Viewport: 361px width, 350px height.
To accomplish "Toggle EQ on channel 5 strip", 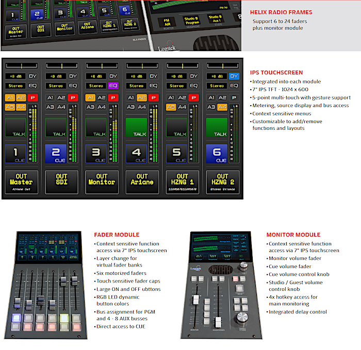I will pos(193,86).
